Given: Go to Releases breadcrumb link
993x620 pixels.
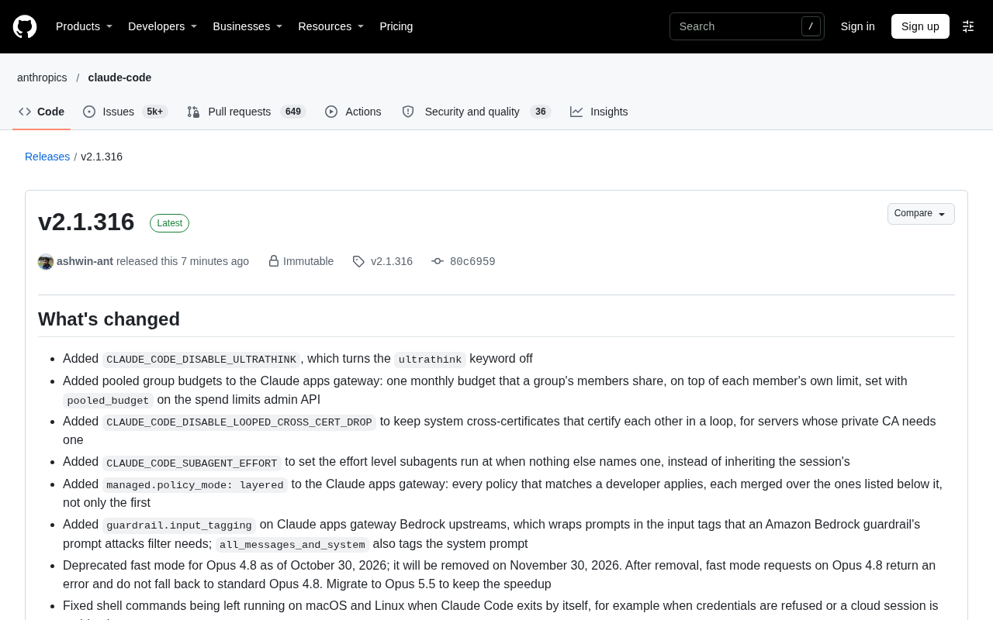Looking at the screenshot, I should point(47,157).
